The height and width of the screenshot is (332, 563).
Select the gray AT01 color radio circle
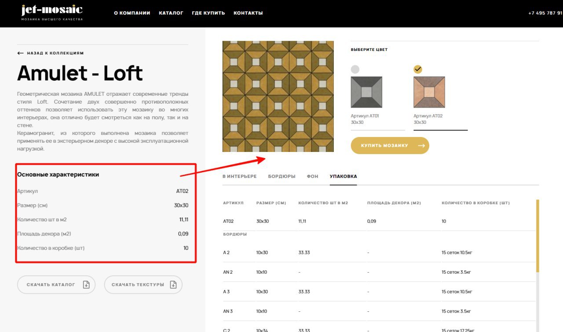(x=355, y=69)
